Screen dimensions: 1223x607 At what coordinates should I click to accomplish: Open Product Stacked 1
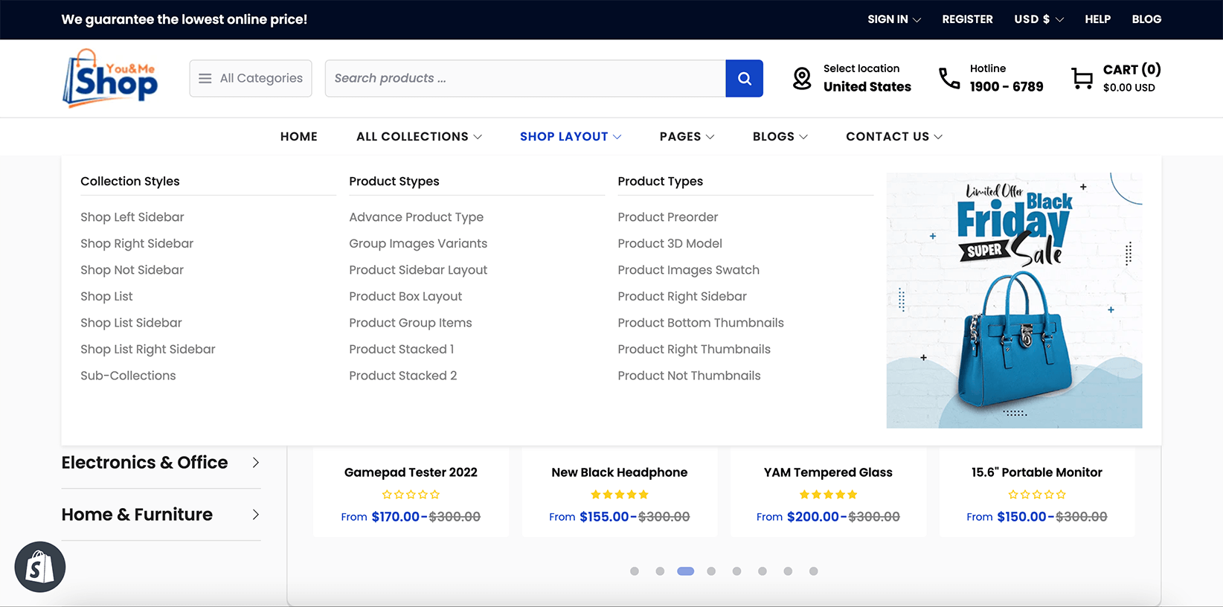[402, 349]
